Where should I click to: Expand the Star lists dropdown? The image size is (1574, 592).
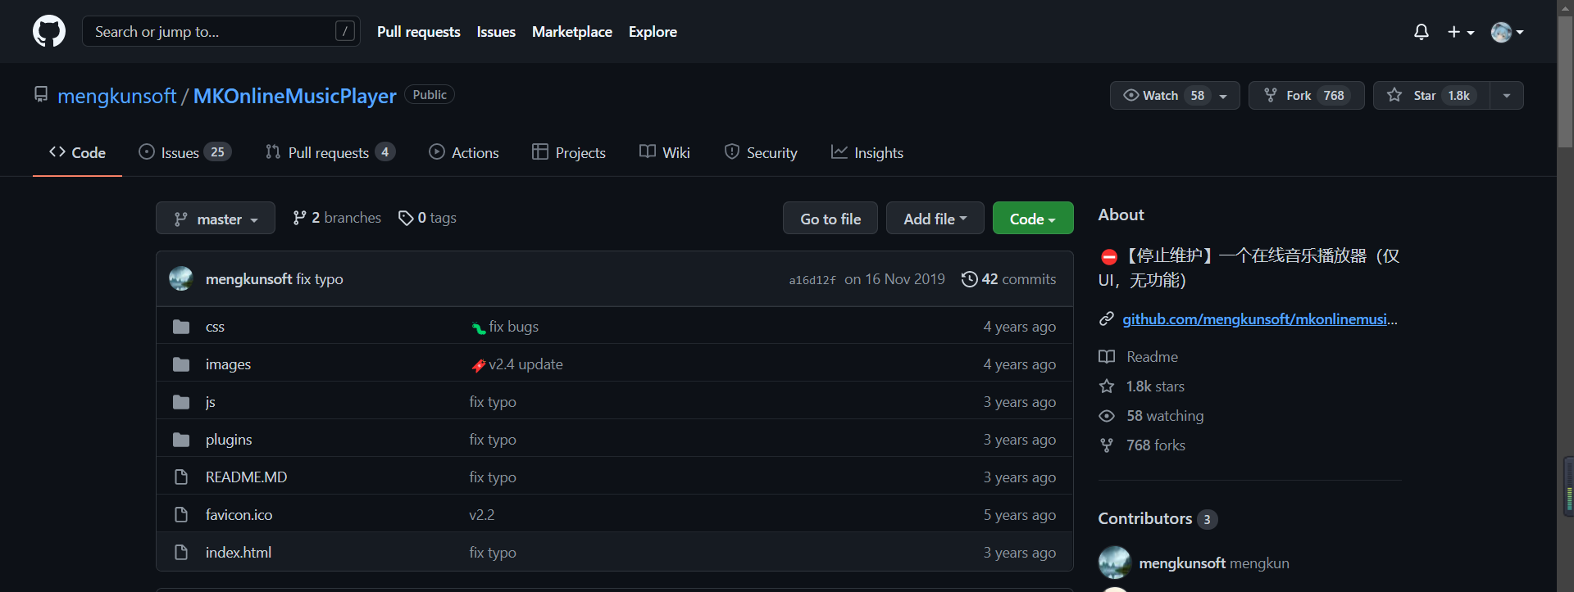click(1507, 96)
